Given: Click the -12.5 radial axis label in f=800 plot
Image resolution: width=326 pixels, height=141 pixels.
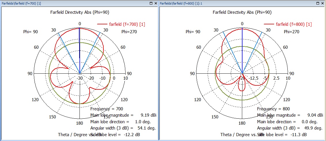Looking at the screenshot, I should click(254, 78).
